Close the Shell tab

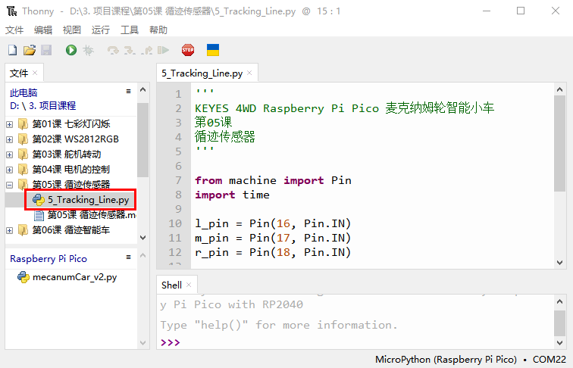coord(189,285)
